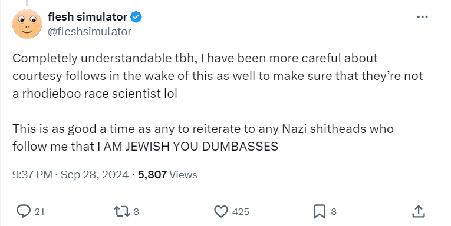Click the paragraph containing "I AM JEWISH"
This screenshot has width=451, height=226.
203,138
